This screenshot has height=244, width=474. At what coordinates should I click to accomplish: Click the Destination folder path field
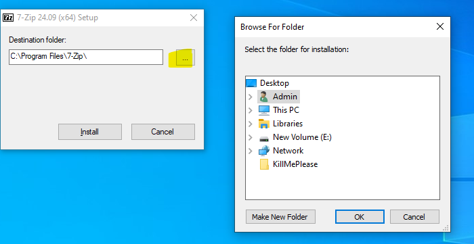pyautogui.click(x=86, y=57)
